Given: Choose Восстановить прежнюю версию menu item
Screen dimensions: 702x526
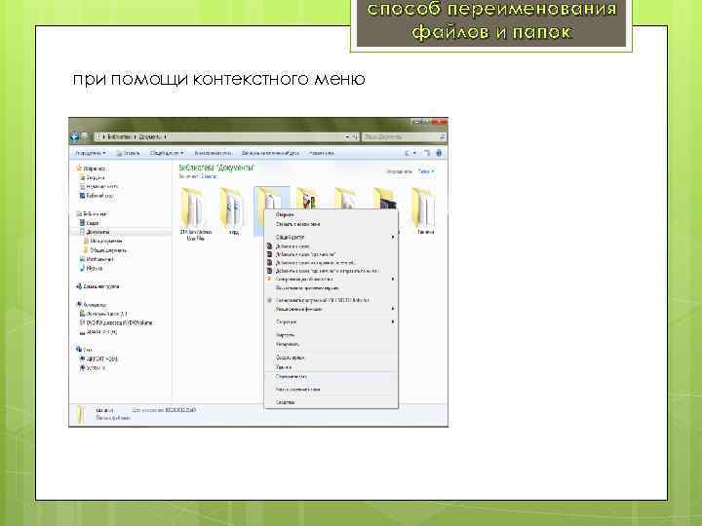Looking at the screenshot, I should (331, 288).
